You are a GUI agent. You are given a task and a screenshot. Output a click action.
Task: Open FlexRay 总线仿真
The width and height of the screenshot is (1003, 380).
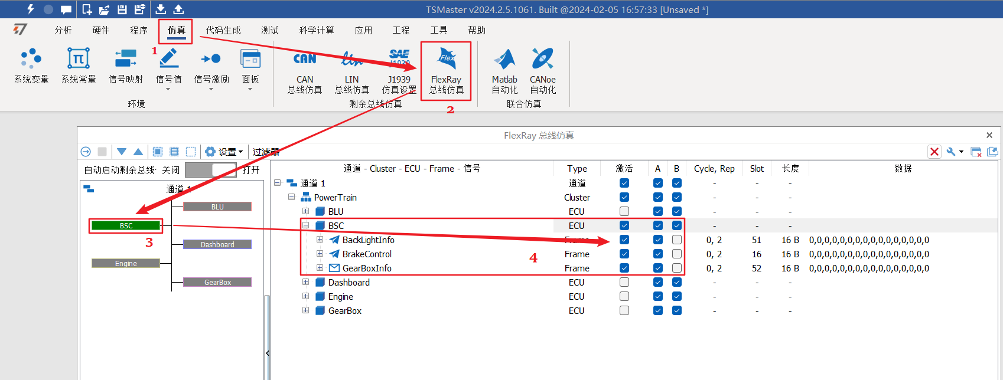(x=446, y=71)
